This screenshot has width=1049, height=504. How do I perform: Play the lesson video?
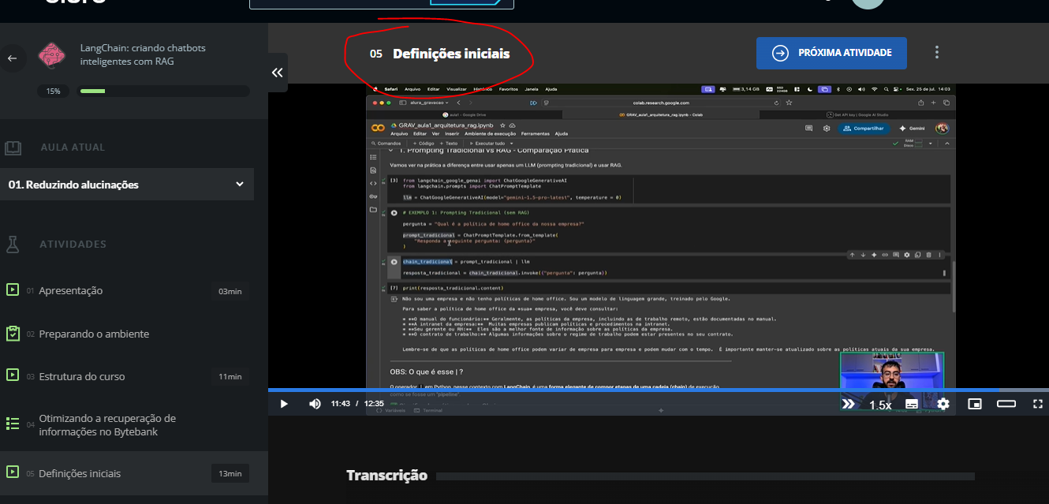pyautogui.click(x=284, y=404)
